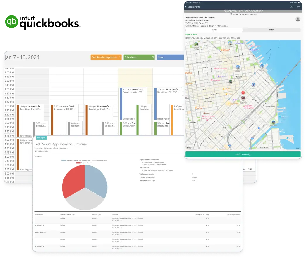
Task: Click the company icon beside Acme Language Company
Action: coord(231,14)
